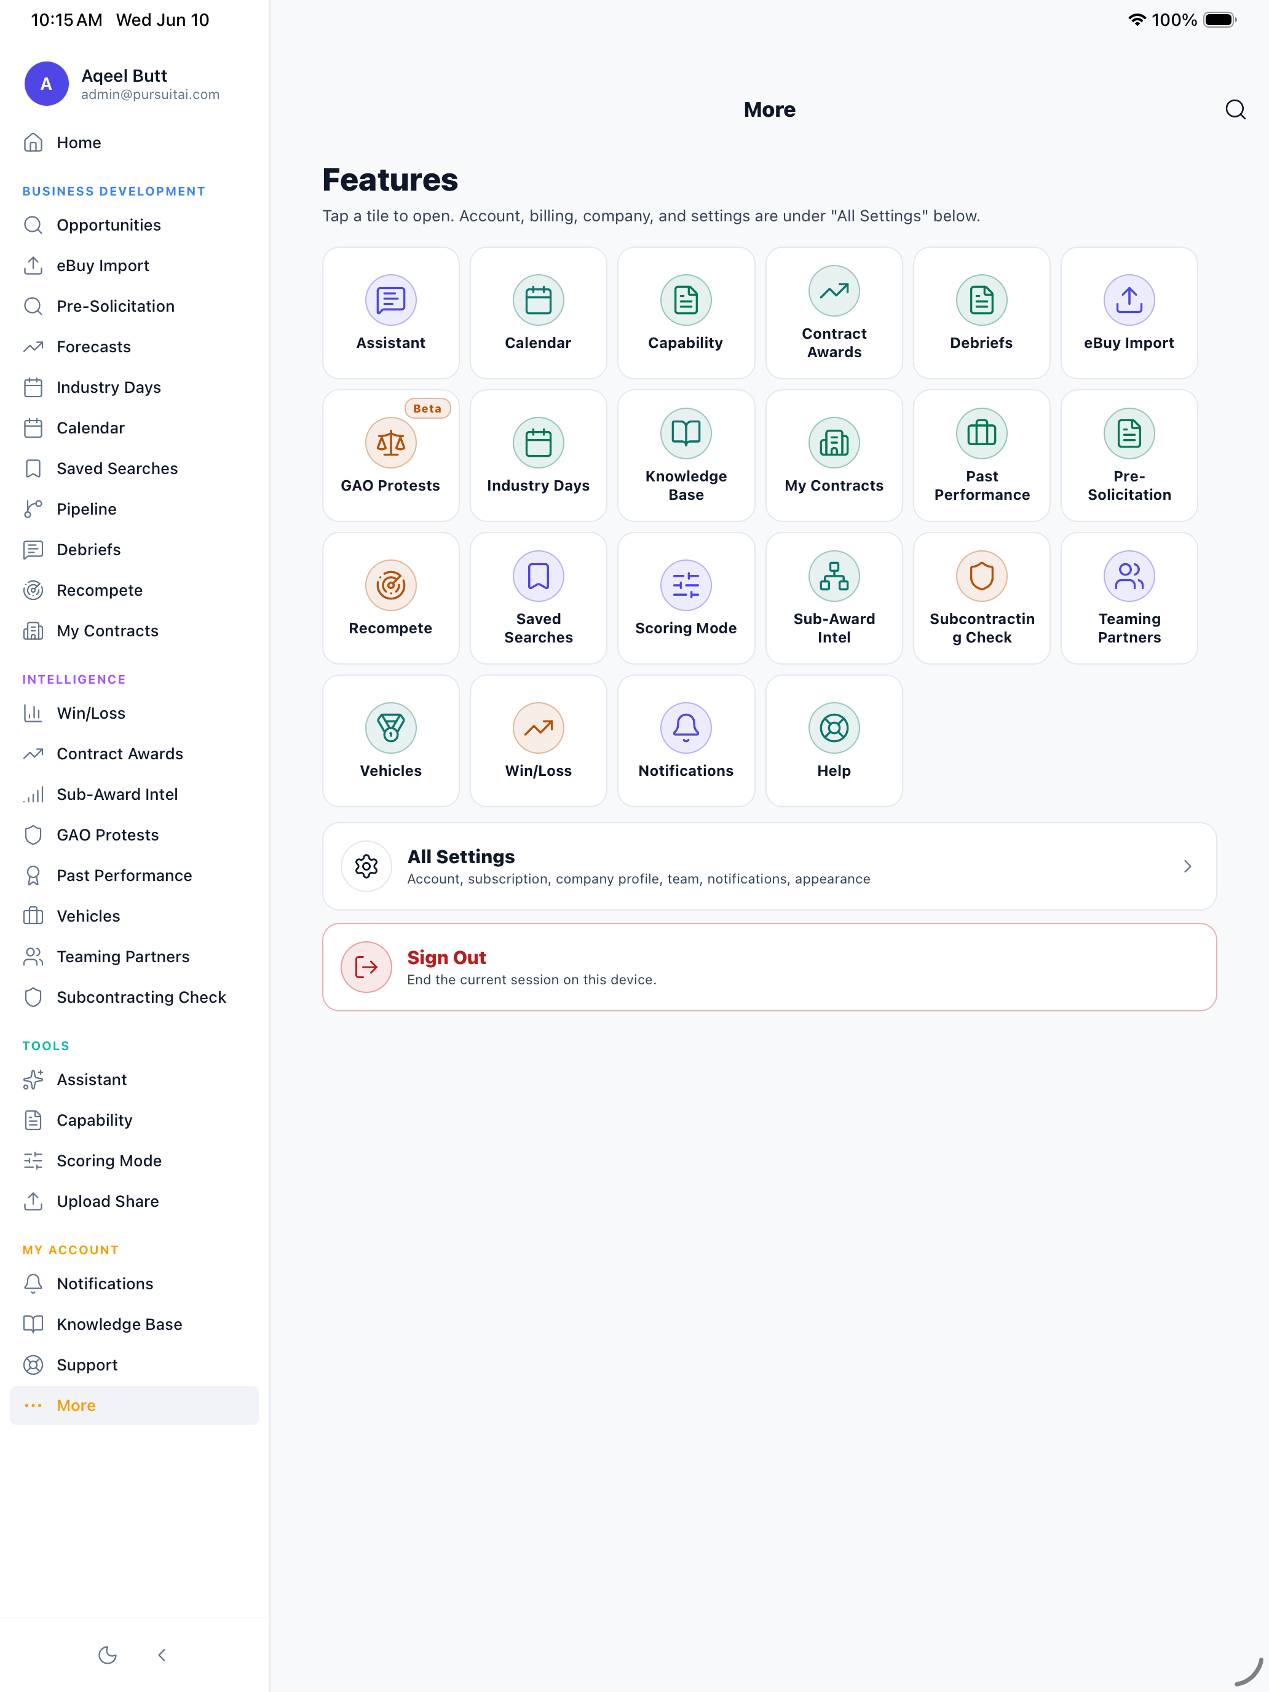Select Past Performance in the sidebar

[134, 875]
